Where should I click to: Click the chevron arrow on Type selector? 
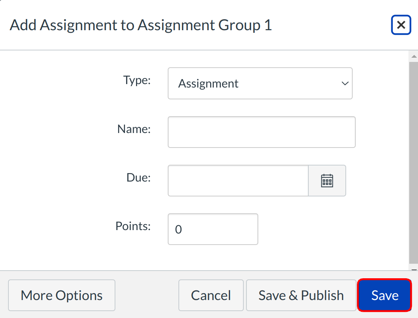pos(345,83)
